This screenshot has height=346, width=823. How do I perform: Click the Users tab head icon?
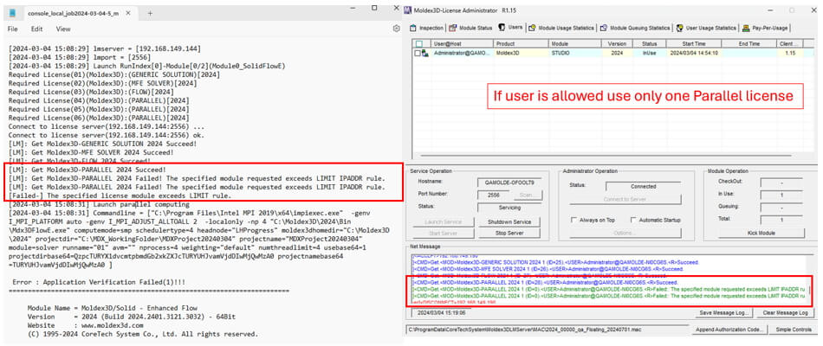(502, 28)
